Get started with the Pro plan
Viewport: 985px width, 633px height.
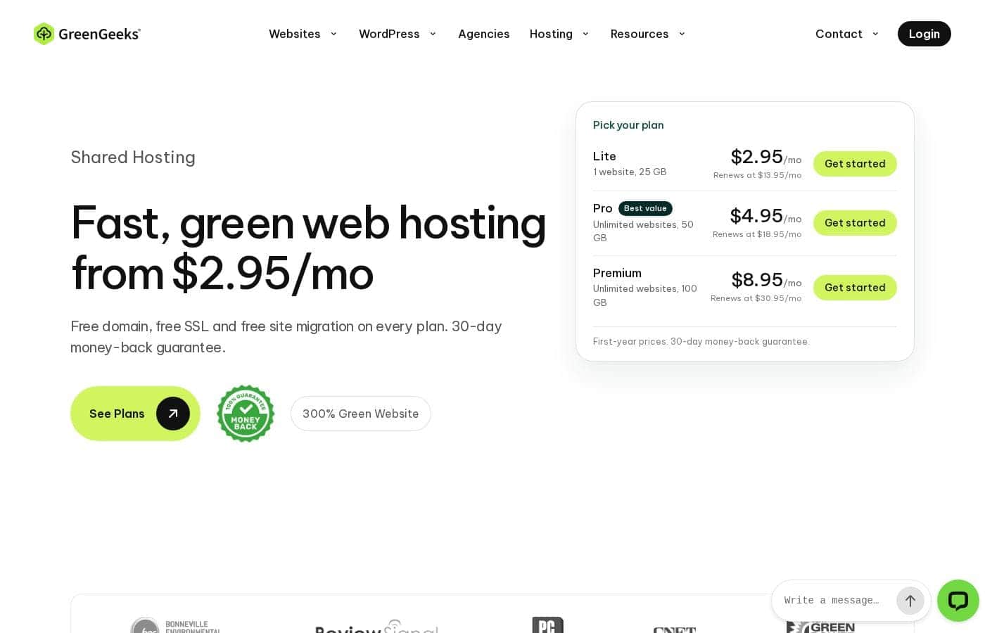click(x=855, y=223)
